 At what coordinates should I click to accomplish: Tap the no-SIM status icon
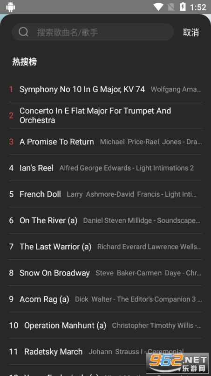point(171,7)
